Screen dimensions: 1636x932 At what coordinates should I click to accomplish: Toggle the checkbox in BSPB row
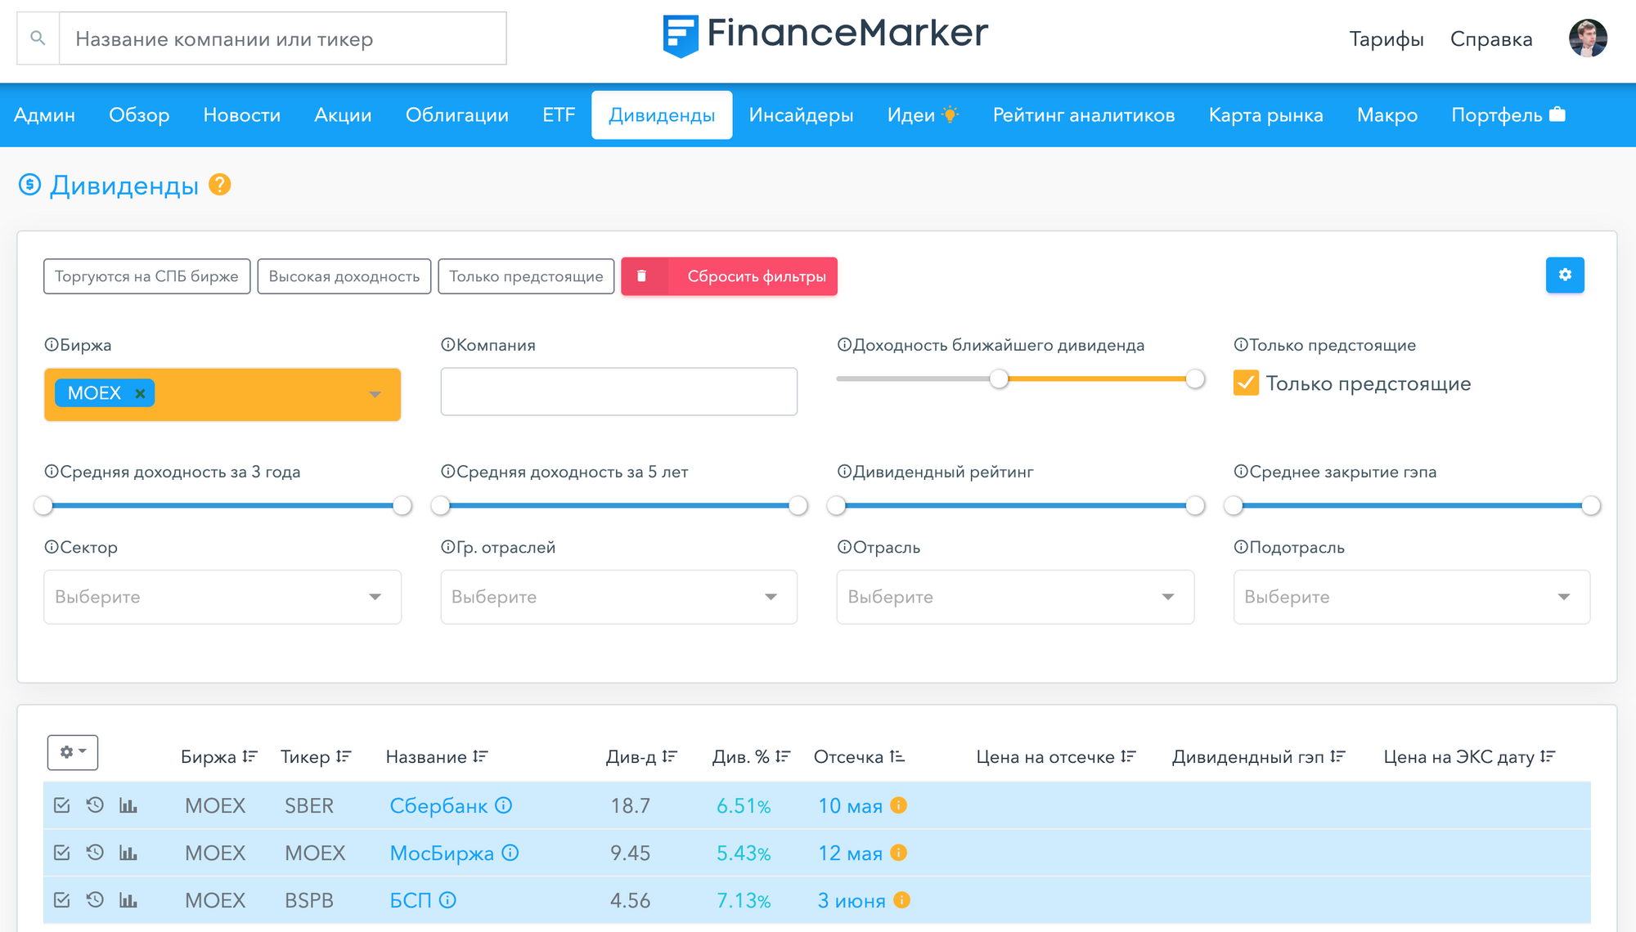[x=62, y=900]
